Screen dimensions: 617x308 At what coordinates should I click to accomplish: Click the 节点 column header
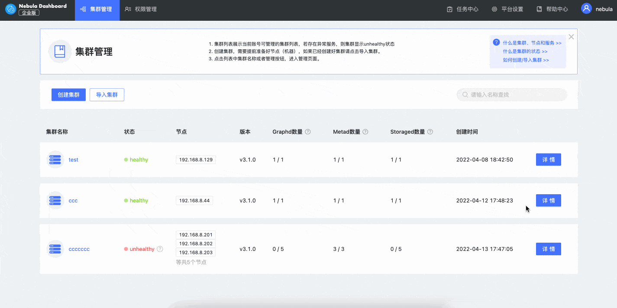[181, 132]
